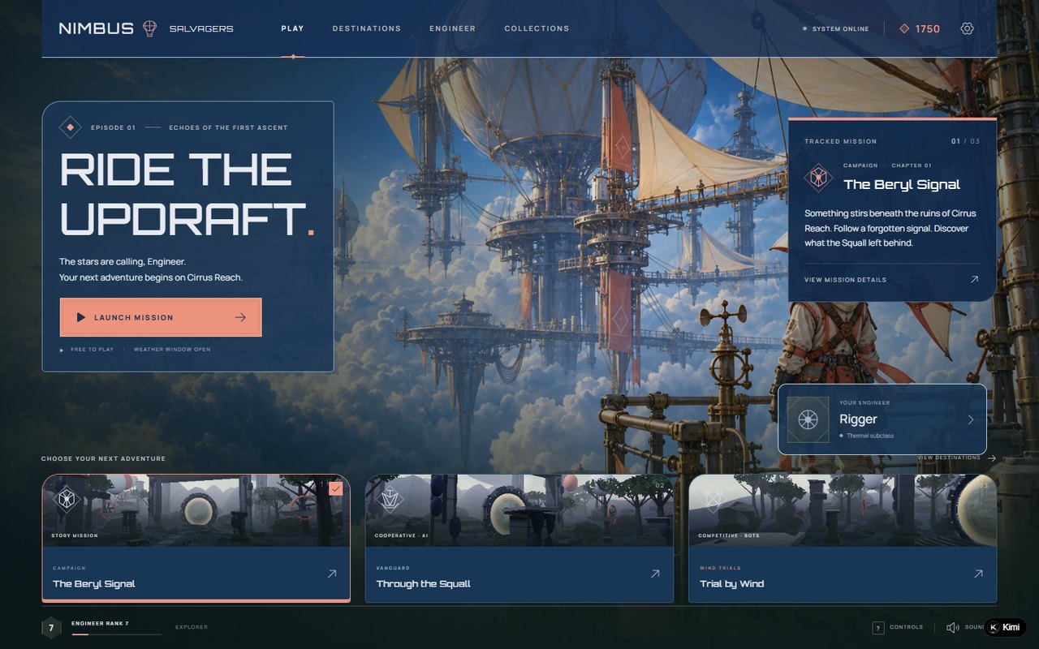Click the Launch Mission button
The image size is (1039, 649).
pyautogui.click(x=161, y=317)
